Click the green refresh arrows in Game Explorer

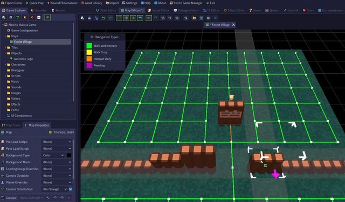[18, 17]
